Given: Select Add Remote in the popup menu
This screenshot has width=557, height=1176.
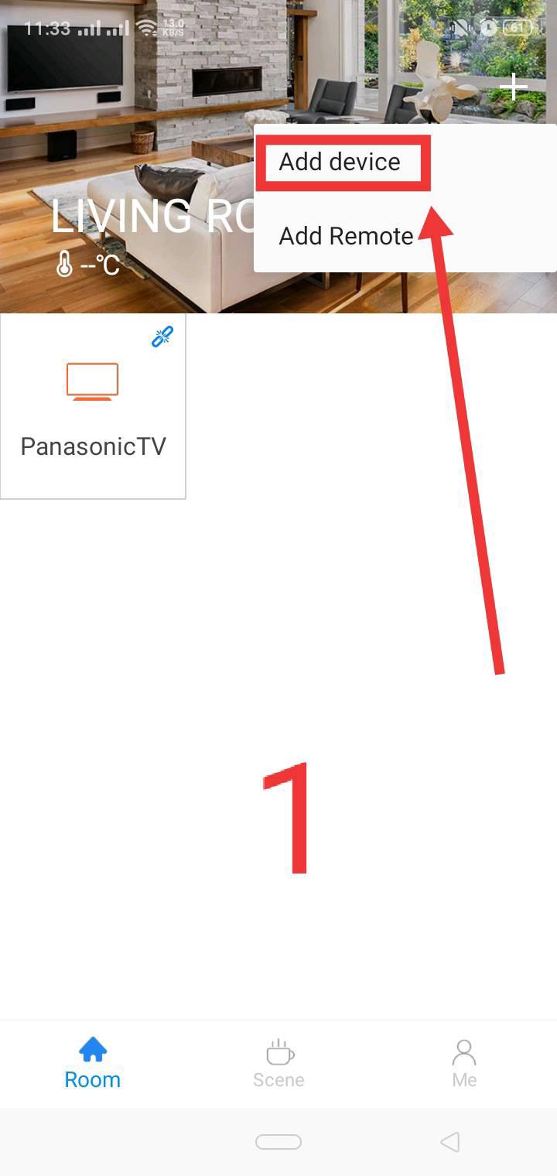Looking at the screenshot, I should click(346, 236).
